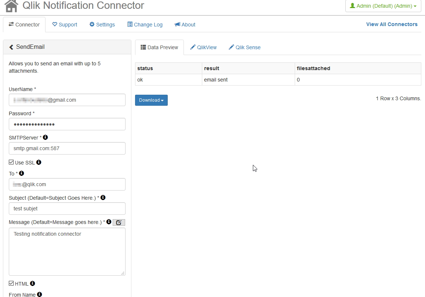
Task: Click the Message field info icon
Action: 108,221
